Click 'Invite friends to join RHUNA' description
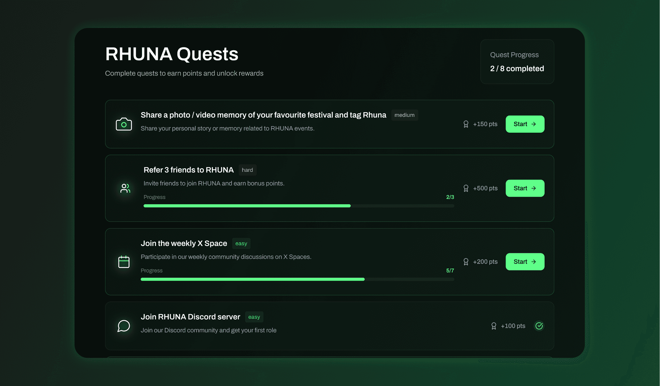Viewport: 660px width, 386px height. (214, 183)
